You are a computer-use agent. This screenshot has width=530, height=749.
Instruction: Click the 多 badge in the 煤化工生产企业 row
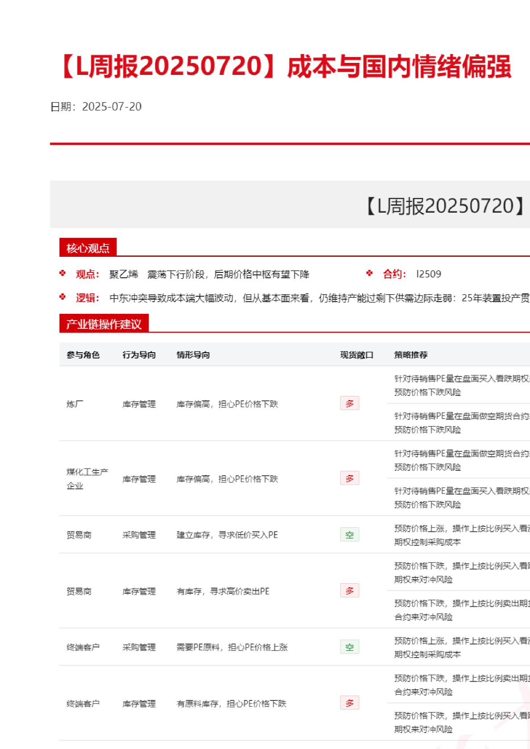(349, 478)
